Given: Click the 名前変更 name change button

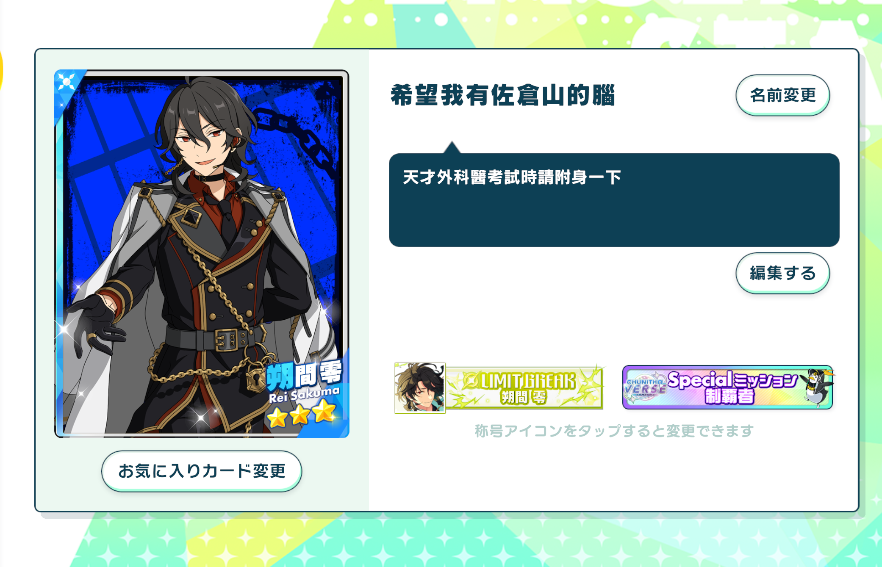Looking at the screenshot, I should 782,95.
